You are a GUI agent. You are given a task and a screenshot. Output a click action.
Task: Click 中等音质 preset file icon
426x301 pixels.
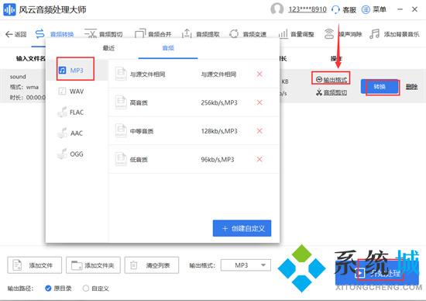click(x=121, y=131)
